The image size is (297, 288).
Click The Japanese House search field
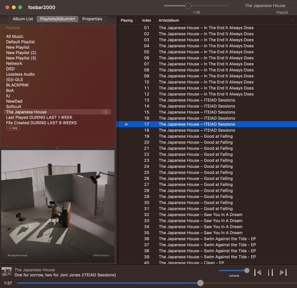coord(270,6)
